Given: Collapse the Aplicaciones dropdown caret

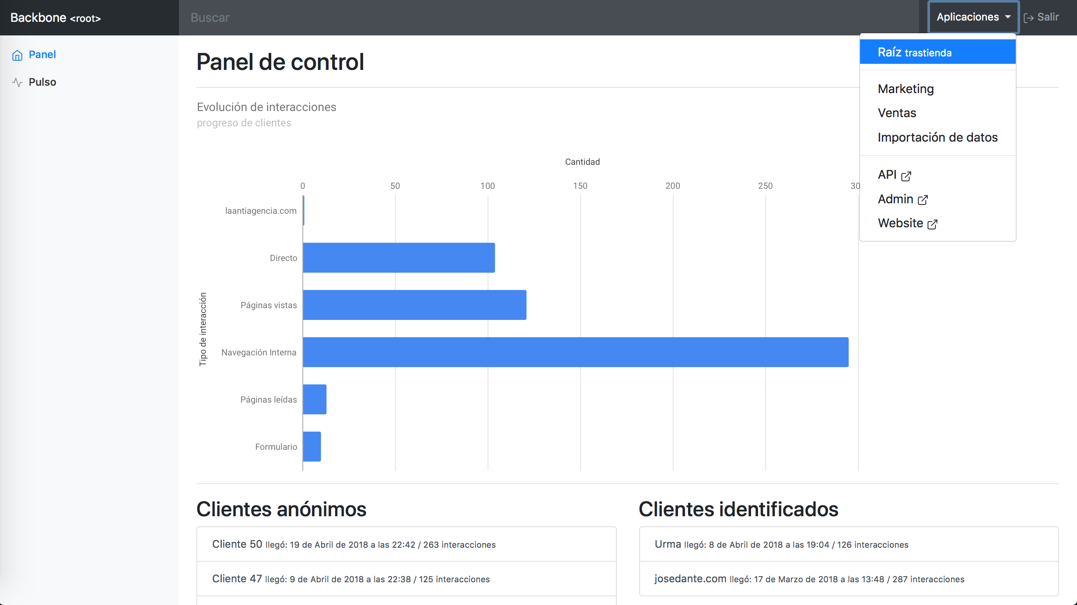Looking at the screenshot, I should (x=1009, y=17).
